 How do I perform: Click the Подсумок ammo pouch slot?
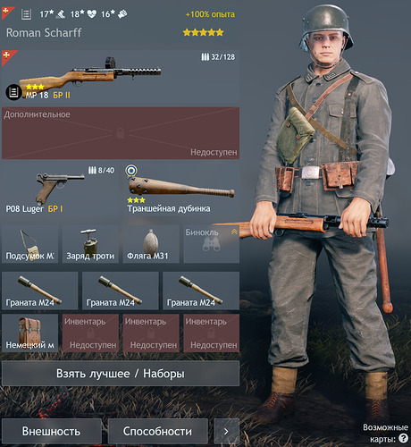[x=29, y=244]
